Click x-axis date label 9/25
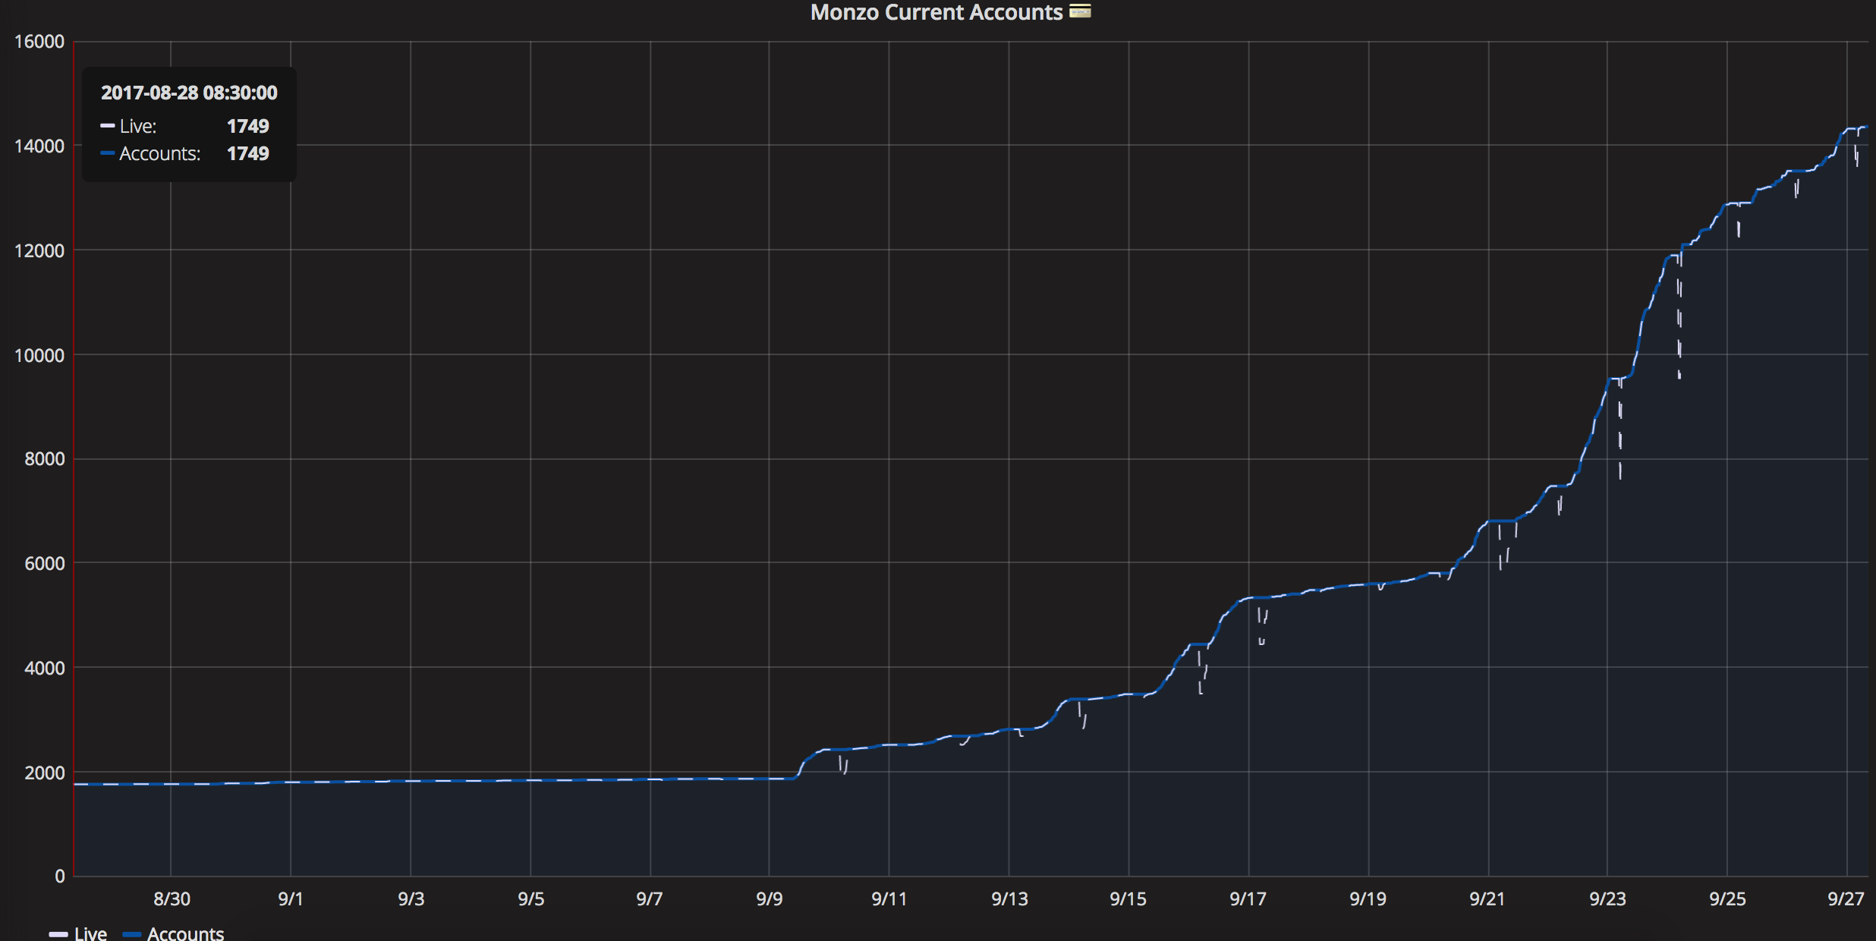The width and height of the screenshot is (1876, 941). (1728, 899)
